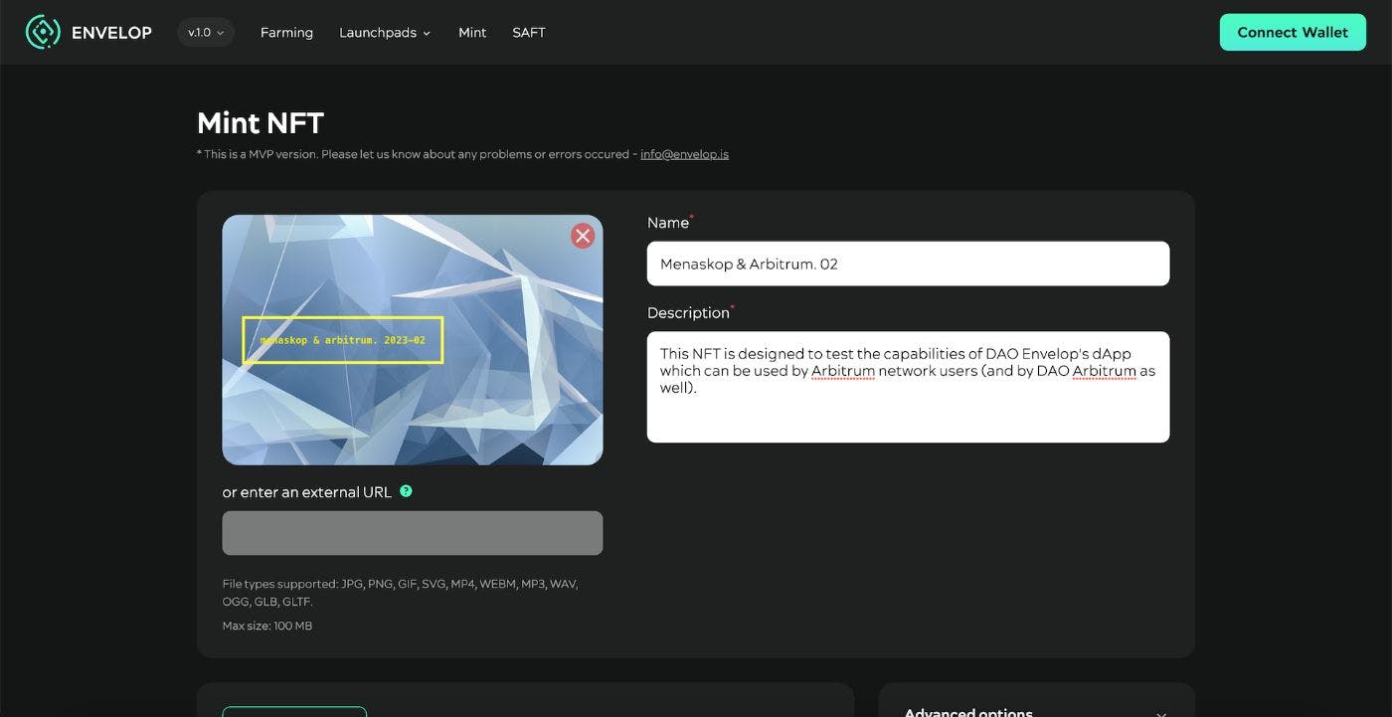Select the uploaded NFT image preview
The image size is (1392, 717).
(x=412, y=398)
